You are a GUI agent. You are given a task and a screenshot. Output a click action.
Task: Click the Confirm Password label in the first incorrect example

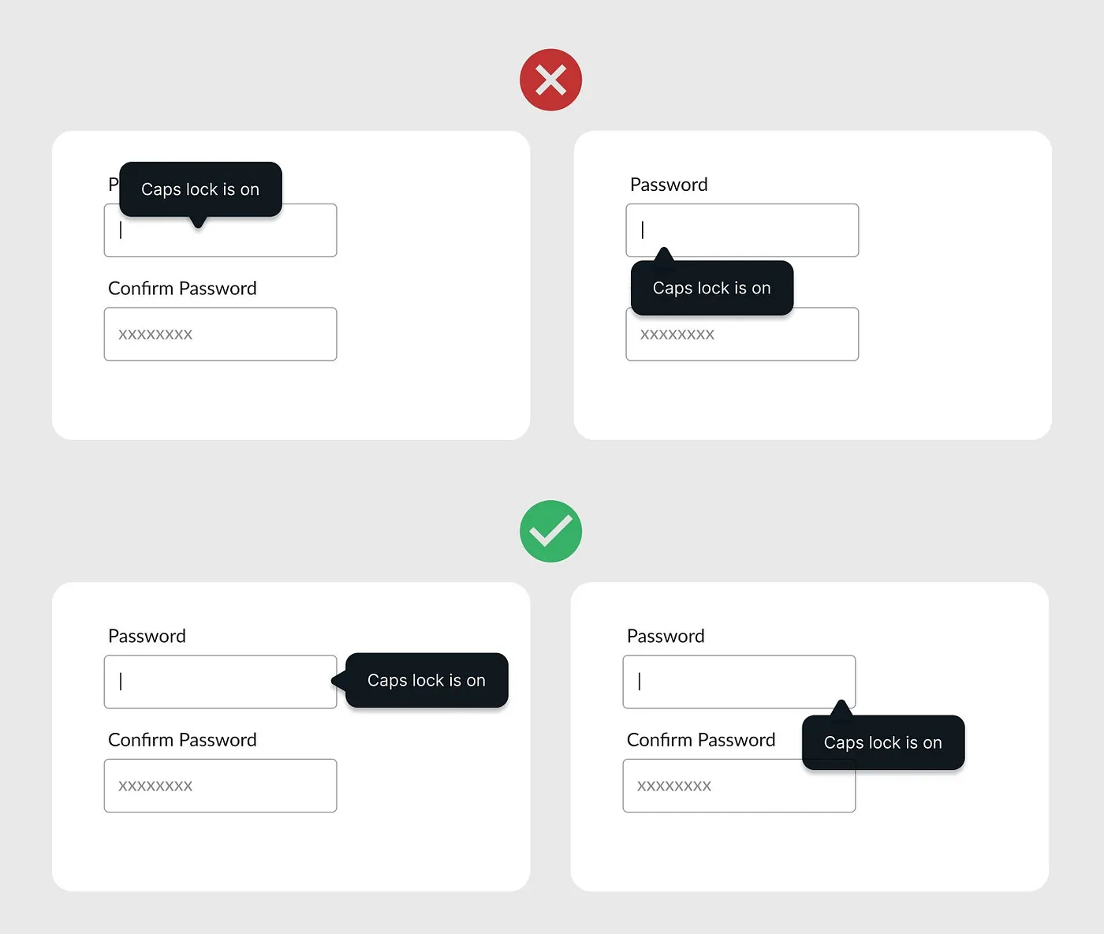(182, 289)
